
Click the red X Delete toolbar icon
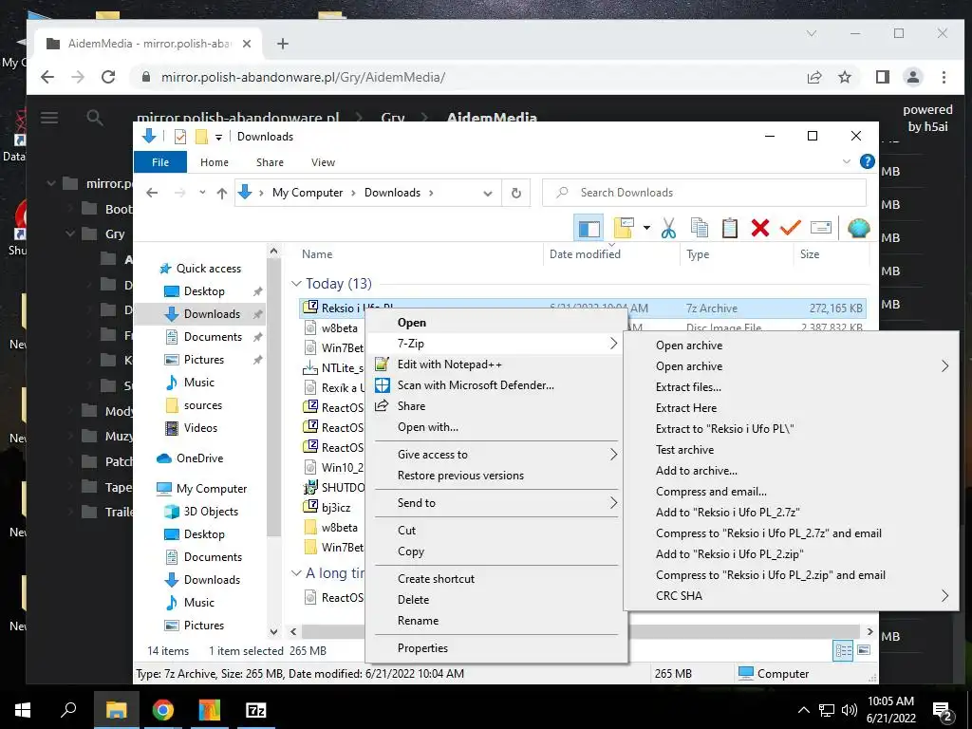tap(760, 228)
